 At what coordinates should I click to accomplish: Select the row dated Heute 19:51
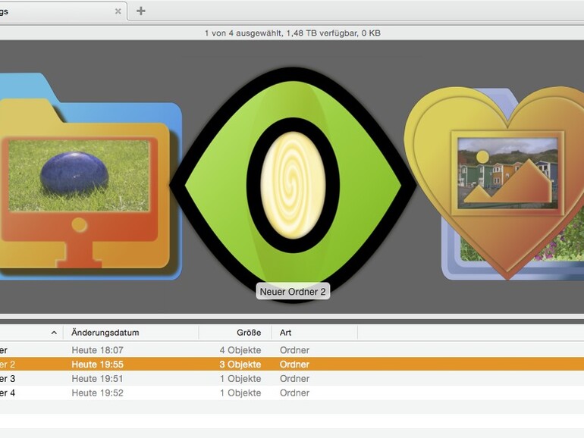point(292,379)
